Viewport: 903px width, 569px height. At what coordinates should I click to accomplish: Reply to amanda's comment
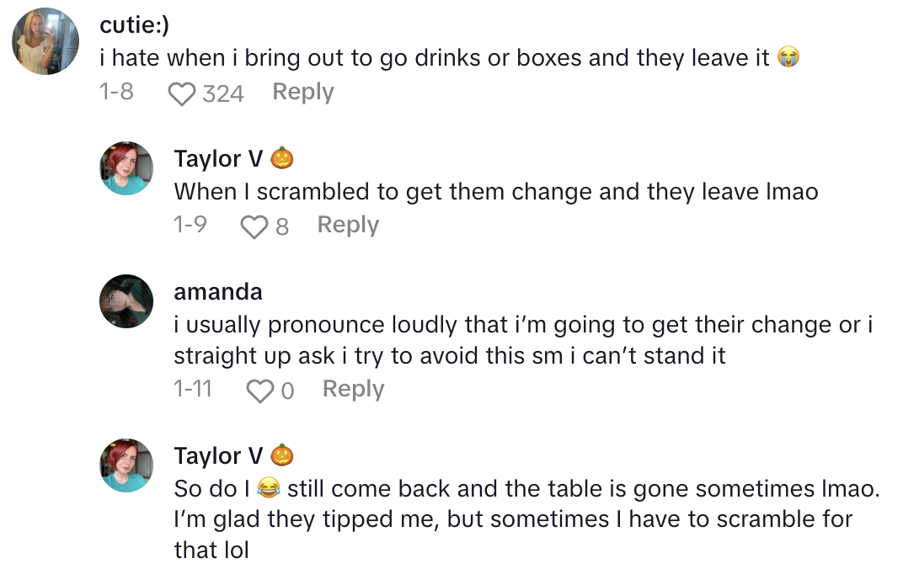353,389
